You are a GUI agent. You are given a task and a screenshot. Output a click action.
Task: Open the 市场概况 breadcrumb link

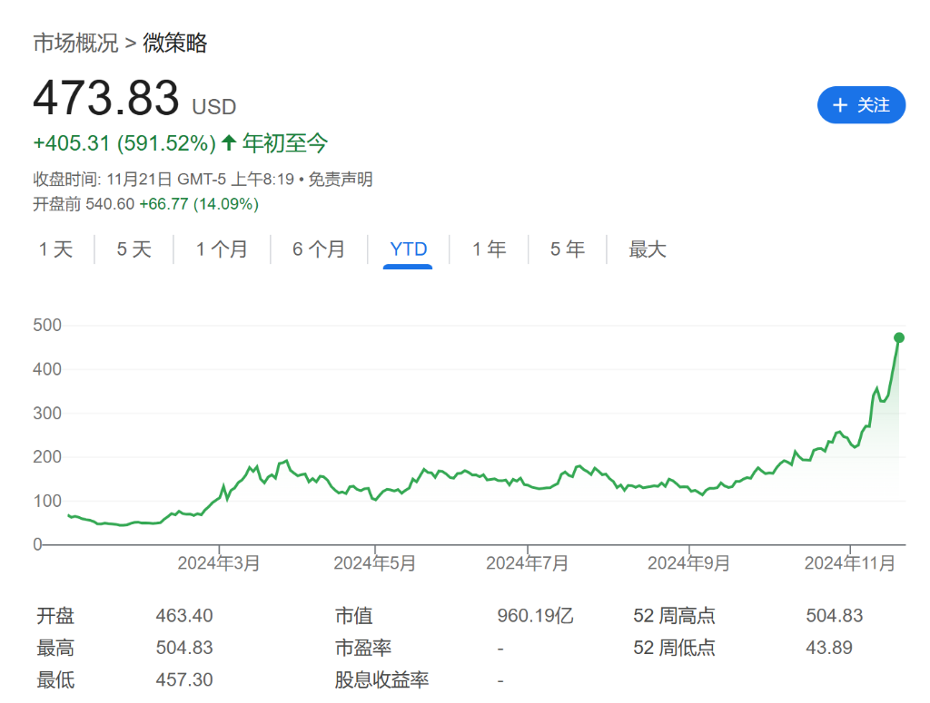[75, 43]
